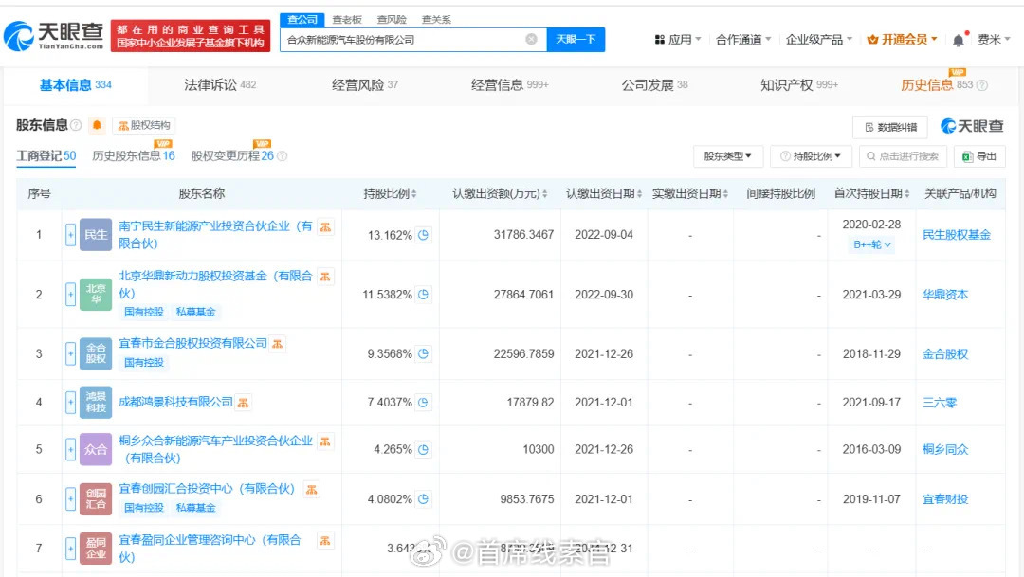Click help icon next to 股权变更历程
Viewport: 1024px width, 577px height.
(x=283, y=156)
